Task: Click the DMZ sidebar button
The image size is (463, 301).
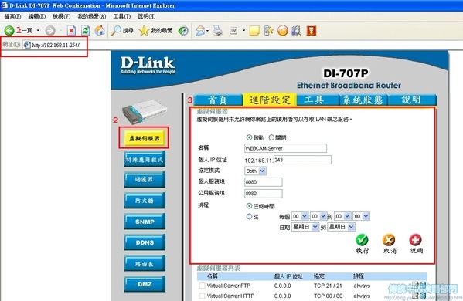Action: pyautogui.click(x=145, y=284)
